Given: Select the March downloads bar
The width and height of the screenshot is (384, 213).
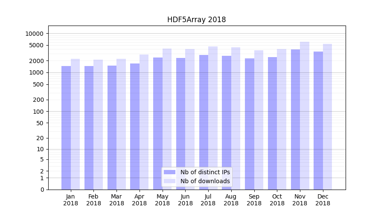Looking at the screenshot, I should (x=121, y=124).
